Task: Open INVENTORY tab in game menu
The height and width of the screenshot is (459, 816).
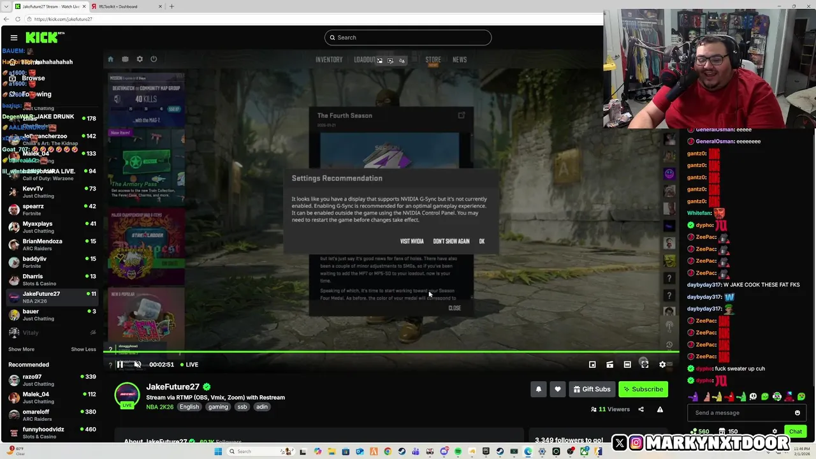Action: (329, 60)
